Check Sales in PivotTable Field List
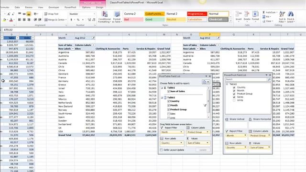 click(169, 114)
